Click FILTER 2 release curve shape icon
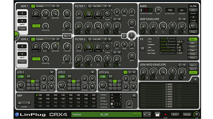 point(116,65)
